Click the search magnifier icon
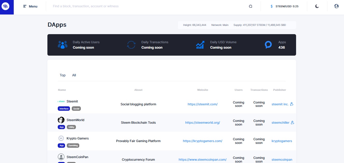Viewport: 344px width, 163px height. 250,6
